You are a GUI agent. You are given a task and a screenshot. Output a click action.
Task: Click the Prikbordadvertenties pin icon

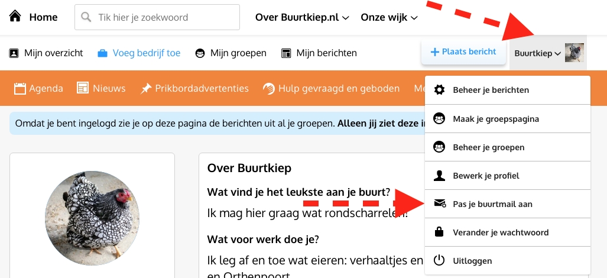pyautogui.click(x=146, y=89)
